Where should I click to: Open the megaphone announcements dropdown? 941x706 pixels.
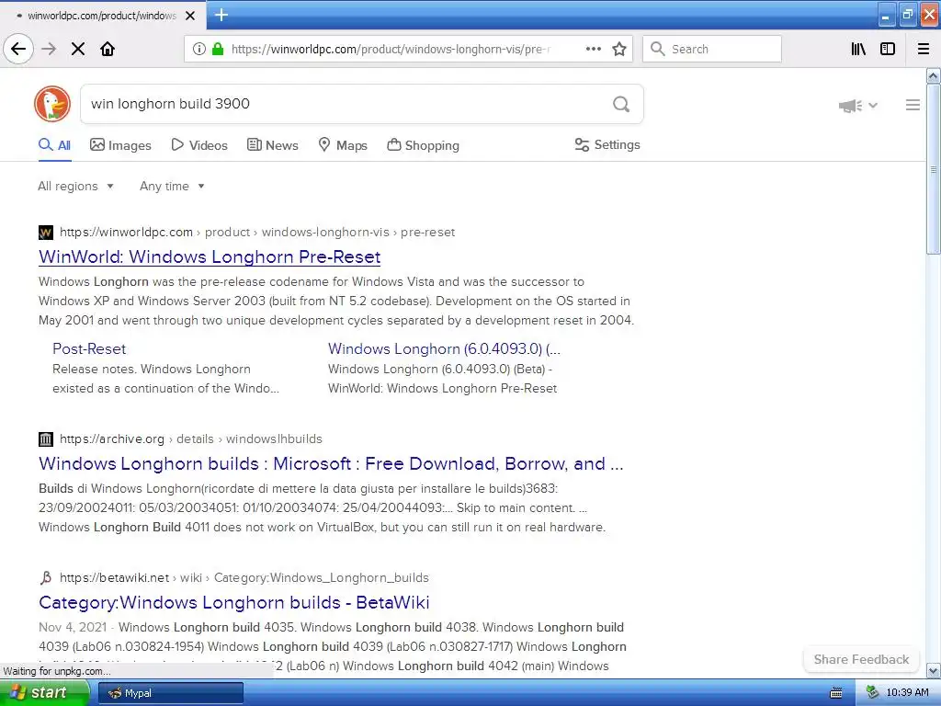click(858, 106)
